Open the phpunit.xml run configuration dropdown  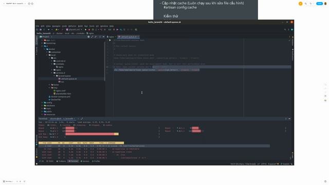pyautogui.click(x=74, y=30)
